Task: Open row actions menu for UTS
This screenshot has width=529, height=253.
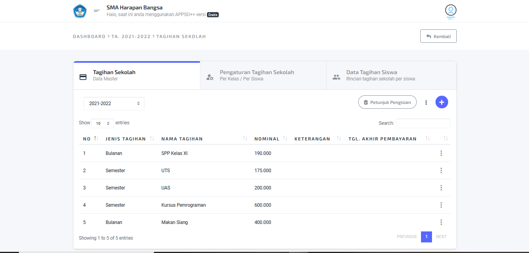Action: [x=441, y=171]
